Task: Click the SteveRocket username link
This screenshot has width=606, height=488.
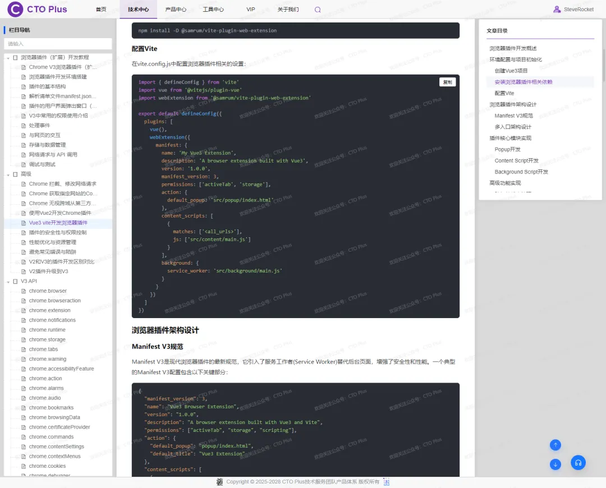Action: pos(579,10)
